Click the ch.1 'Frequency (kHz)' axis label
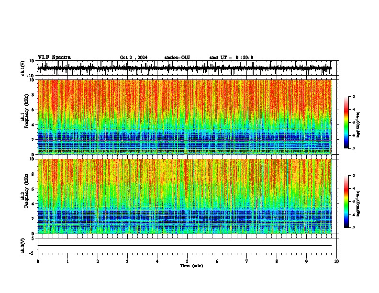This screenshot has width=379, height=293. click(x=26, y=111)
